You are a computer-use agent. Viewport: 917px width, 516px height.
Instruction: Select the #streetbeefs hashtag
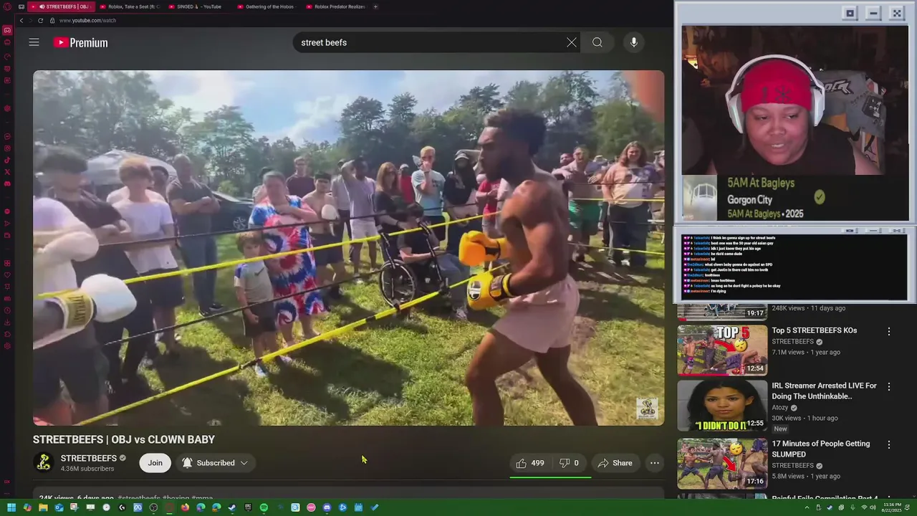tap(139, 498)
